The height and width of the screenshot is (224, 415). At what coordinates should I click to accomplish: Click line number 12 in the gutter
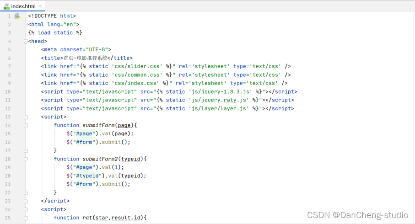[x=8, y=108]
